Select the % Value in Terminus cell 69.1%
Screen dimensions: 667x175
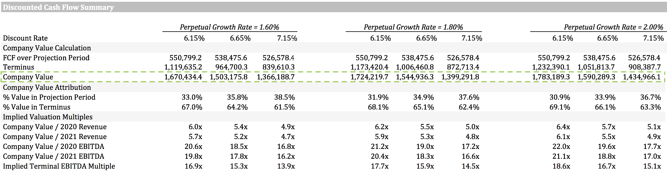pyautogui.click(x=560, y=107)
